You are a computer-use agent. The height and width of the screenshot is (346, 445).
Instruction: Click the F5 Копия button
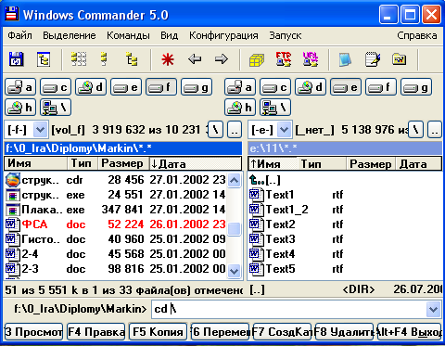[158, 332]
